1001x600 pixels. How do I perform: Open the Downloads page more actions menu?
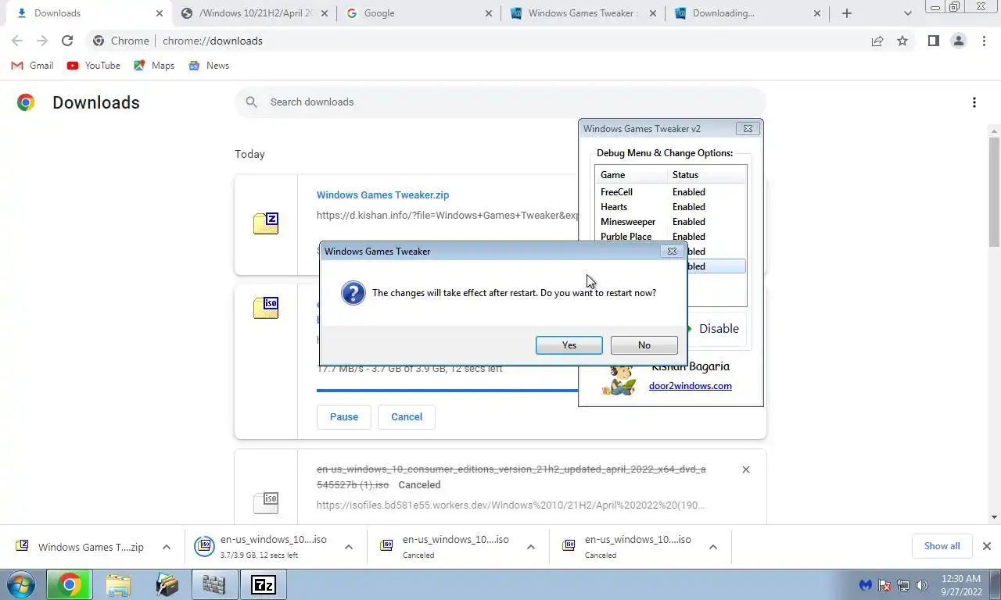(x=974, y=102)
